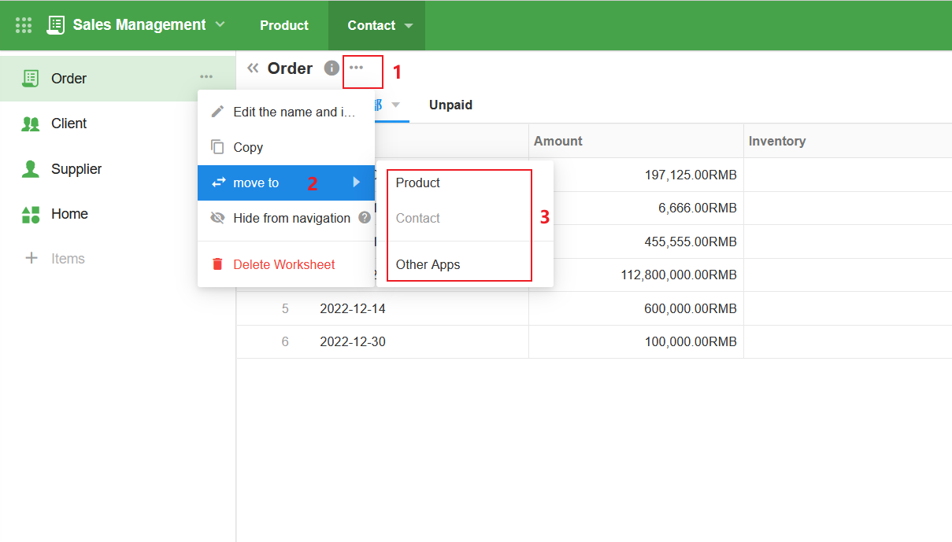The image size is (952, 542).
Task: Click the Supplier person icon in sidebar
Action: pos(31,169)
